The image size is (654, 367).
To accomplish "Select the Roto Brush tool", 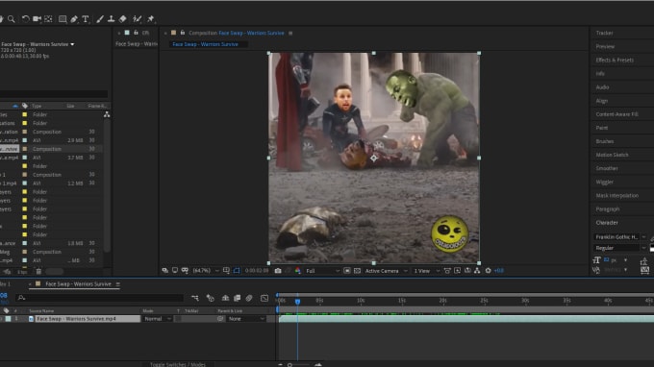I will click(137, 19).
